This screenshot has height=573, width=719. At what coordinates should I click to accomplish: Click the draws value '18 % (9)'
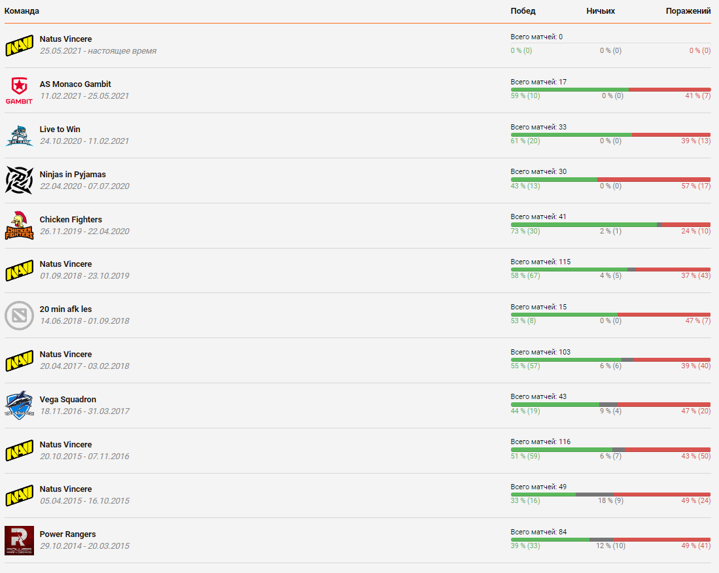(x=611, y=500)
